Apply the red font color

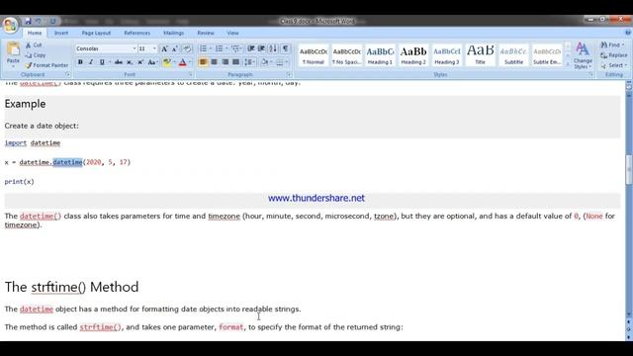pos(182,62)
